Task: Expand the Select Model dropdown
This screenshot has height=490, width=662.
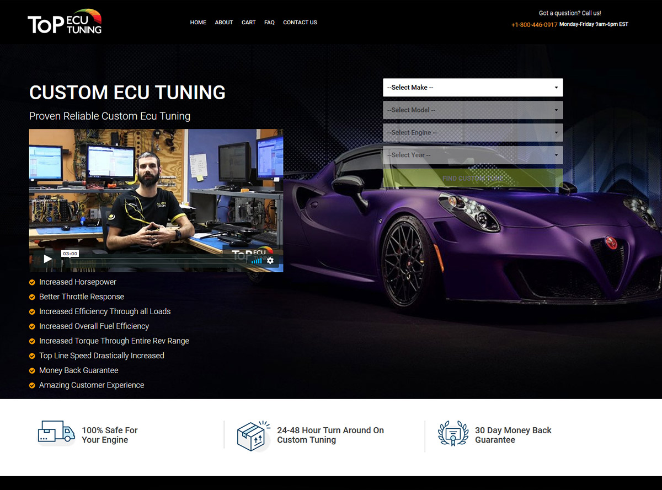Action: point(473,110)
